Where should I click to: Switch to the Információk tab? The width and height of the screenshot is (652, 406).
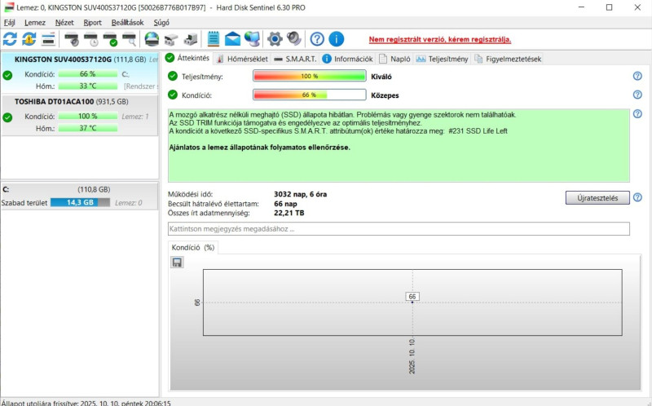tap(348, 59)
